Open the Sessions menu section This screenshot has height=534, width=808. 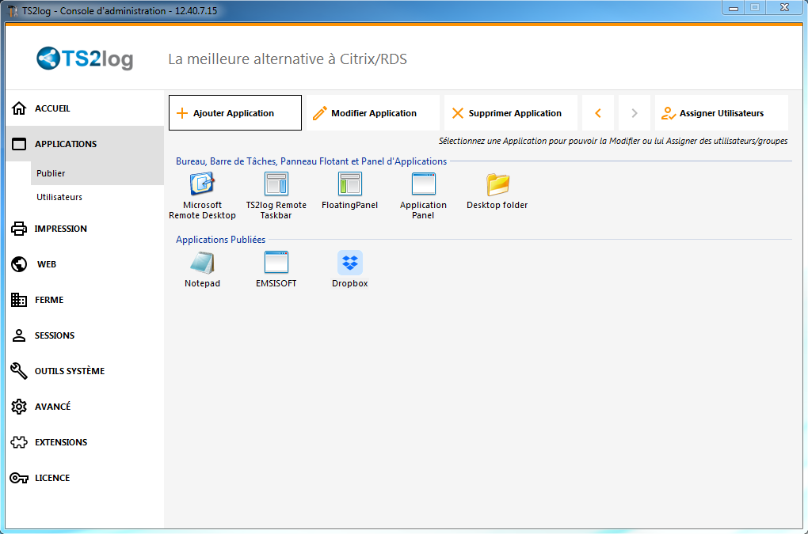pos(85,335)
